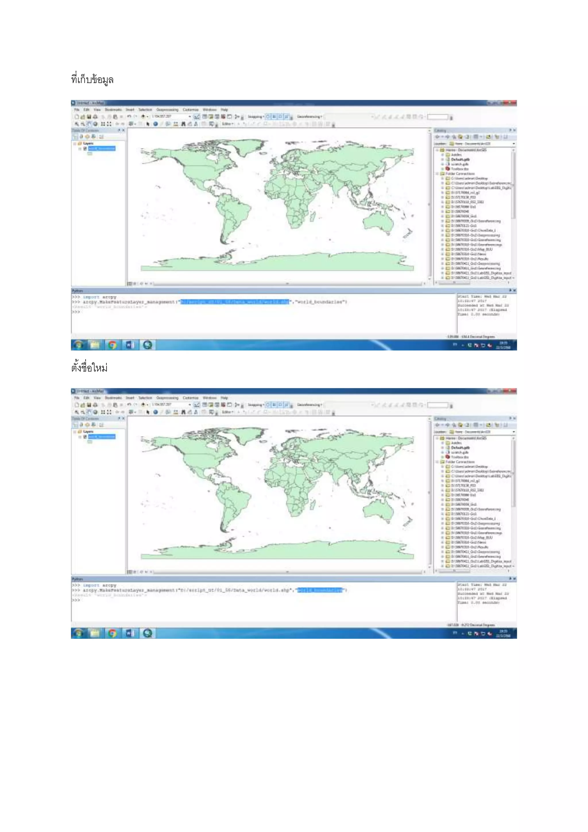Click Connect To Folder icon in top Catalog panel
This screenshot has height=832, width=588.
click(x=489, y=137)
